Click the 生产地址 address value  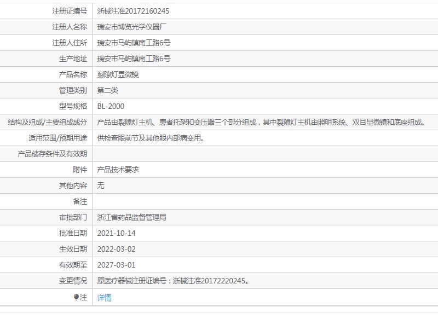(134, 59)
